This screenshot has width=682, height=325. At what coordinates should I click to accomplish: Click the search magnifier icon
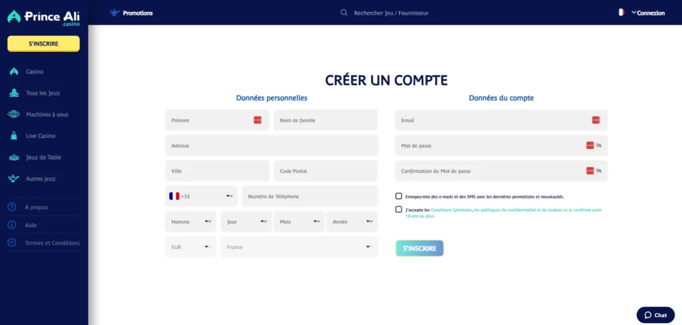pyautogui.click(x=344, y=13)
